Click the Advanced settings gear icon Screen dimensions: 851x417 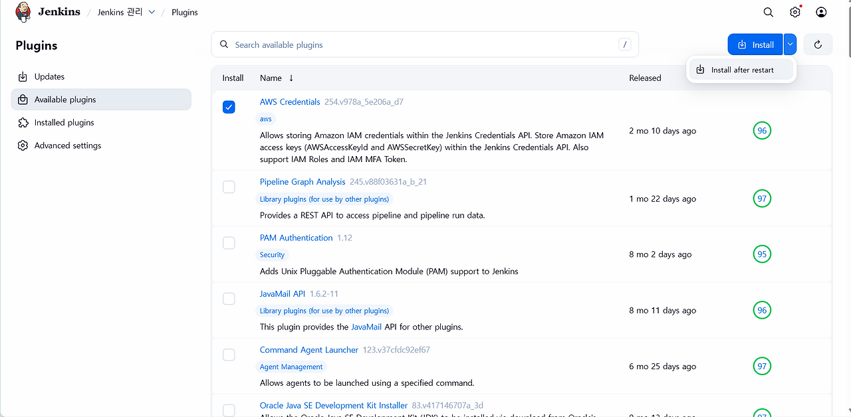[x=23, y=145]
